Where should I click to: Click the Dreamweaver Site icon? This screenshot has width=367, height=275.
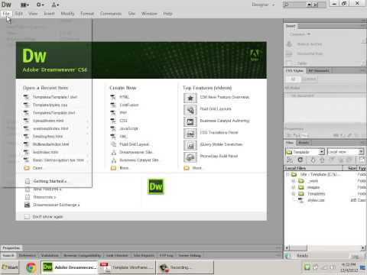(113, 152)
